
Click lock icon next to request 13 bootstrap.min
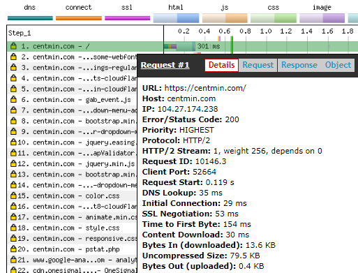14,174
